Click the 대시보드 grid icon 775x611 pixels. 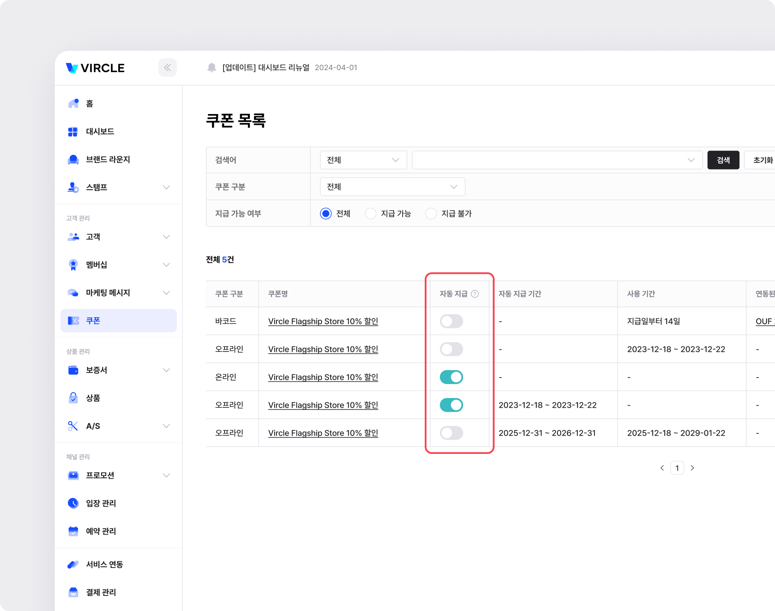73,132
